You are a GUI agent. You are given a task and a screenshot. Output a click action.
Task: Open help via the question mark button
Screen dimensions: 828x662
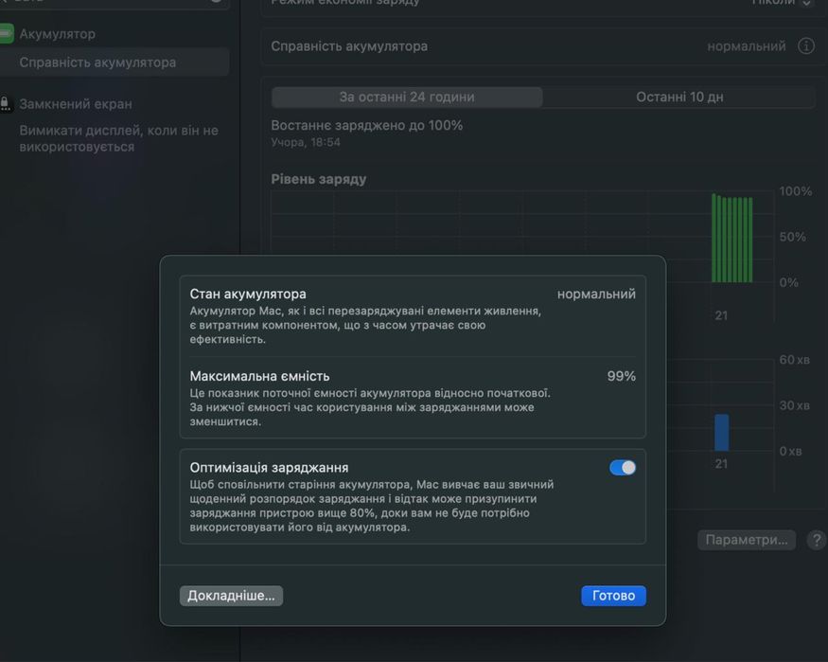(817, 540)
